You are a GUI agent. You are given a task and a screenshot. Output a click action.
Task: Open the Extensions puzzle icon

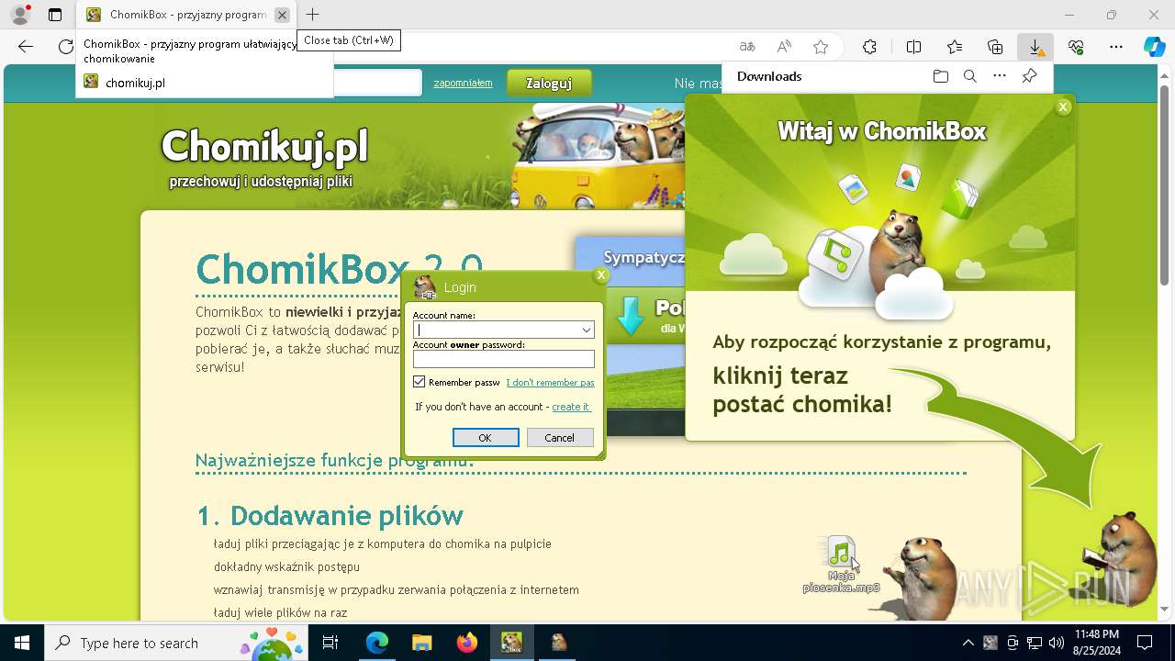pos(869,47)
